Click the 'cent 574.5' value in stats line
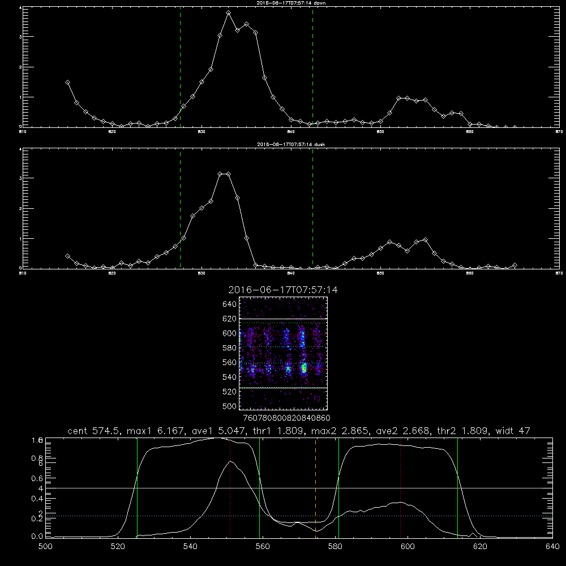Screen dimensions: 566x566 click(94, 431)
